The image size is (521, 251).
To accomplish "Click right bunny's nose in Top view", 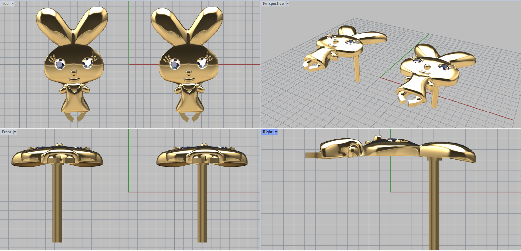I will coord(189,72).
